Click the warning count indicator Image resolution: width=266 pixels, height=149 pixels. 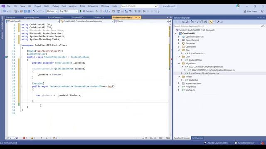33,138
